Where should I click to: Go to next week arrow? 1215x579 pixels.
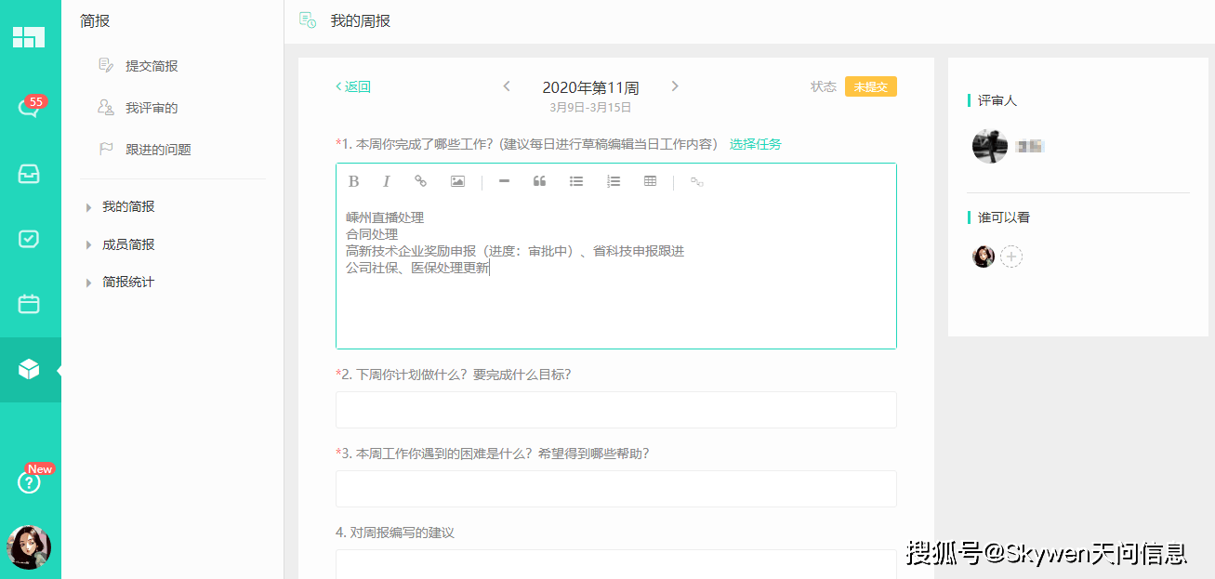(x=675, y=86)
